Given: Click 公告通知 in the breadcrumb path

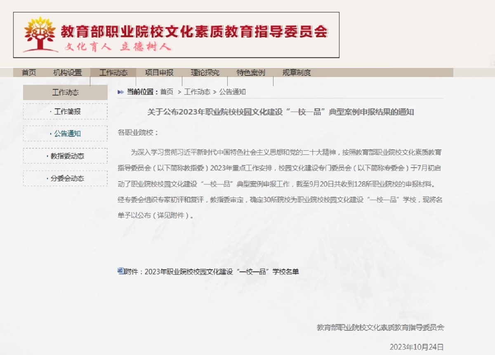Looking at the screenshot, I should click(x=232, y=92).
